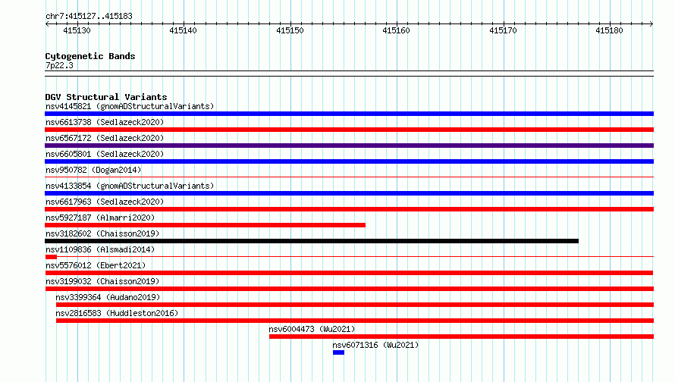The width and height of the screenshot is (675, 382).
Task: Click the red bar under nsv6617963
Action: click(349, 209)
